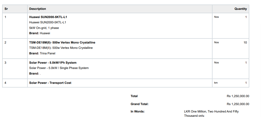Viewport: 261px width, 117px height.
Task: Click the Nos unit in the Huawei row
Action: pos(216,17)
